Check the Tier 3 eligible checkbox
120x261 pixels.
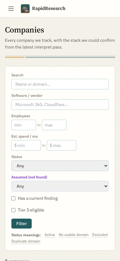point(14,210)
